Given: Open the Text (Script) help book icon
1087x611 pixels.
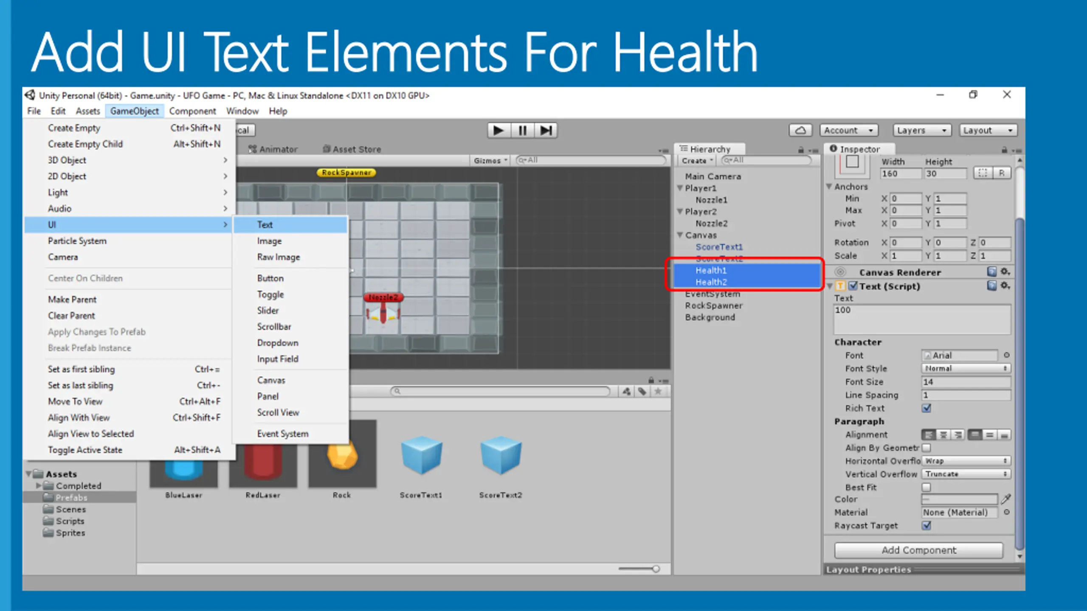Looking at the screenshot, I should click(991, 286).
